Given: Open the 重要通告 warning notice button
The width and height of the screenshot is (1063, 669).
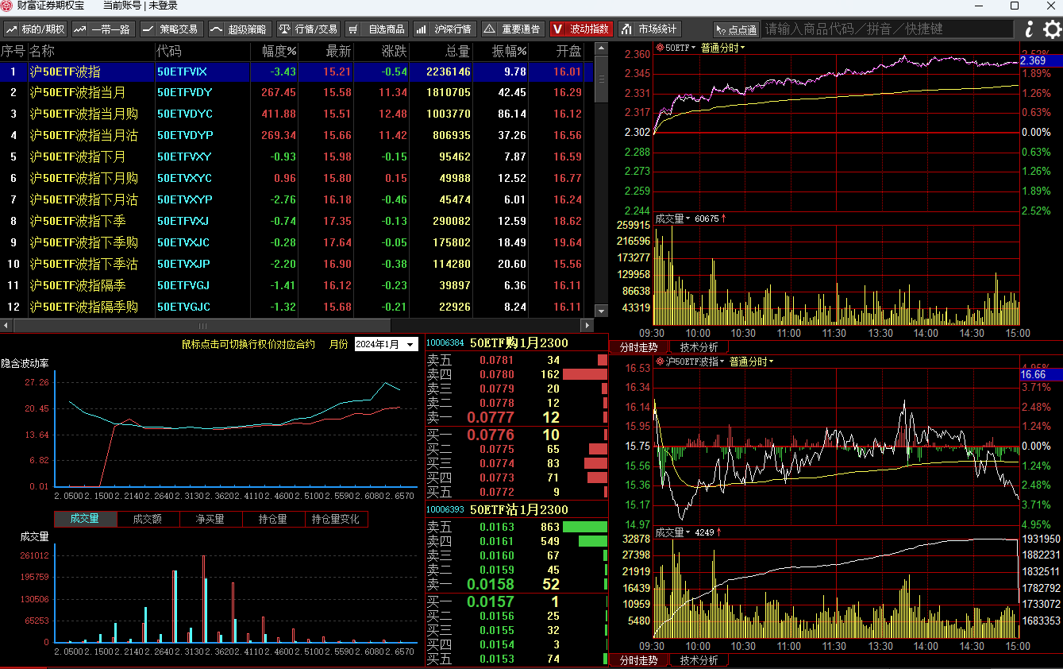Looking at the screenshot, I should (513, 29).
